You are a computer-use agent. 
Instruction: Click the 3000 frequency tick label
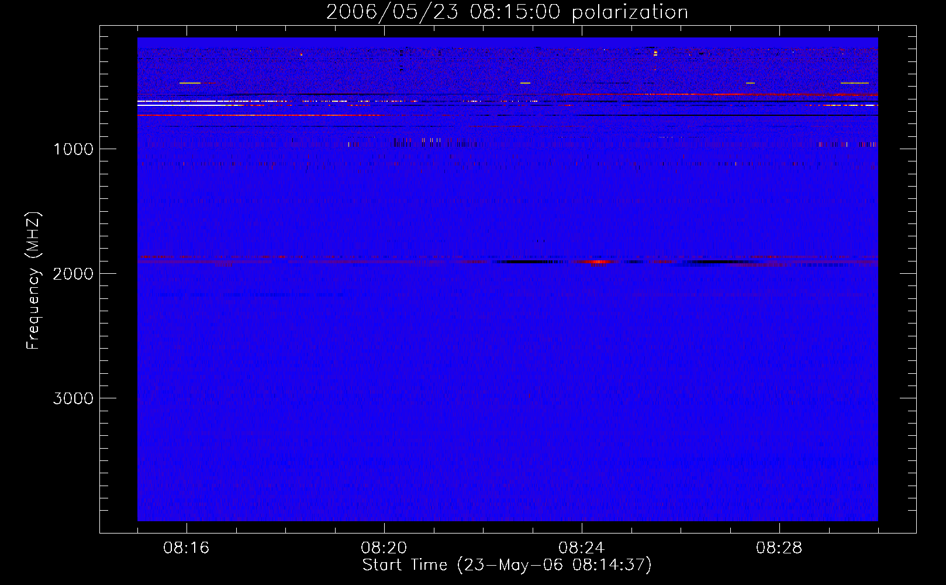[73, 398]
